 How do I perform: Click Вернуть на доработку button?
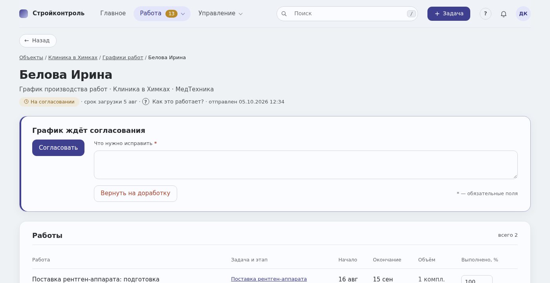[136, 194]
